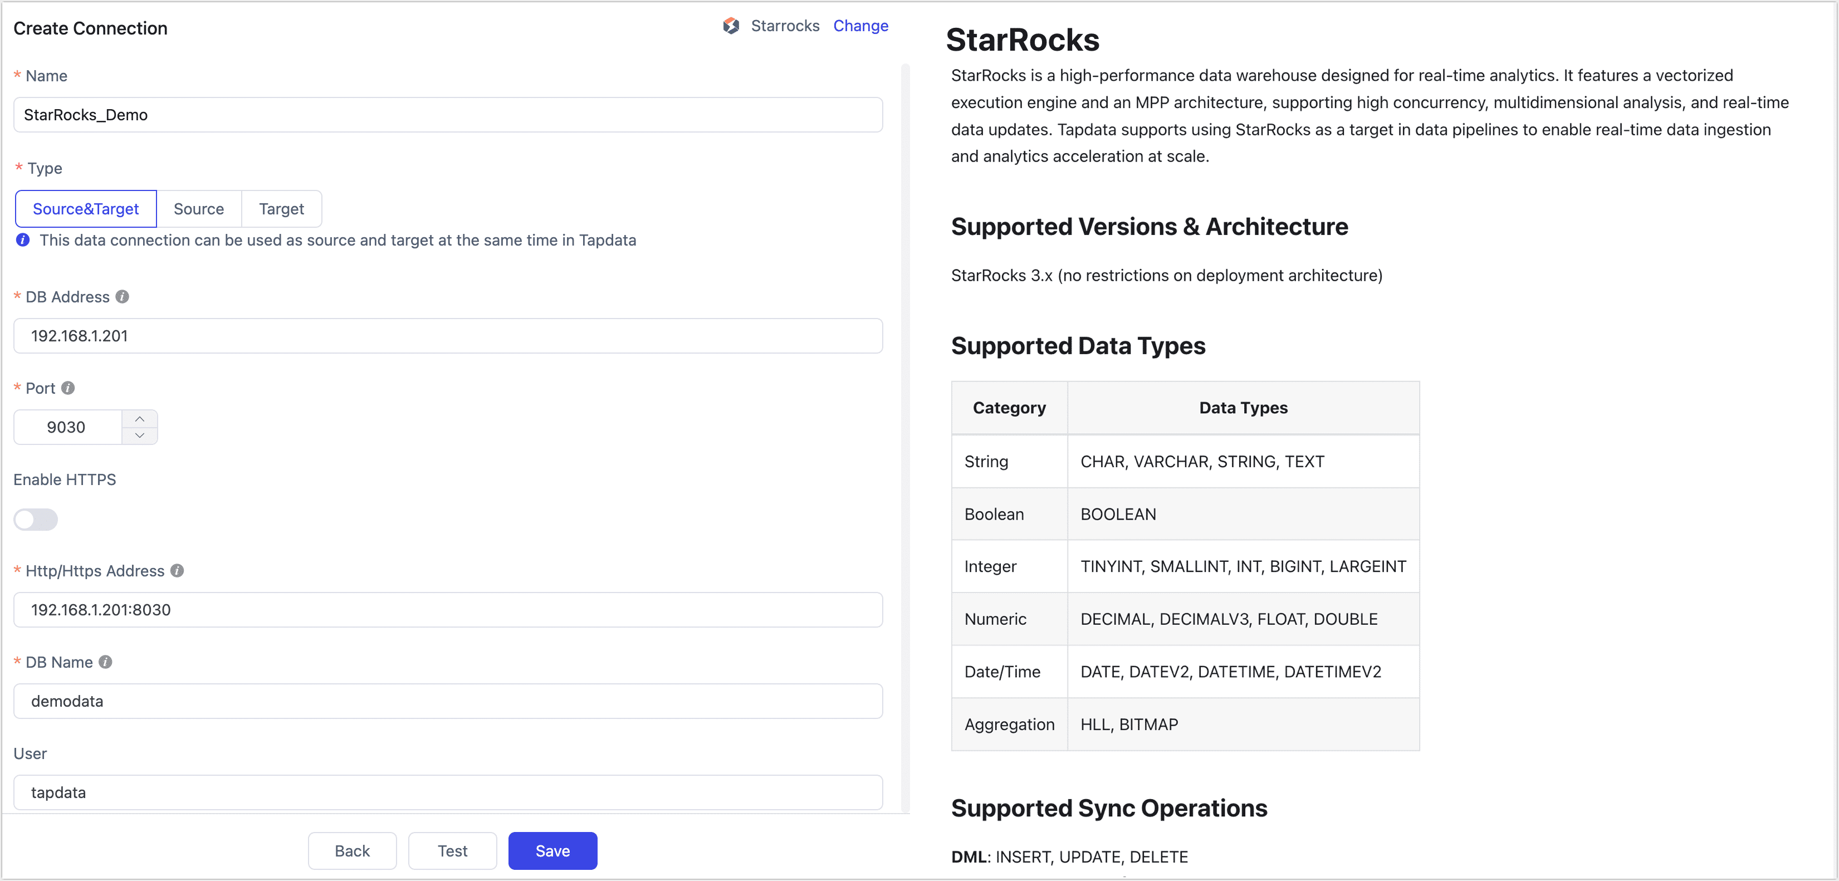
Task: Save the connection
Action: coord(552,850)
